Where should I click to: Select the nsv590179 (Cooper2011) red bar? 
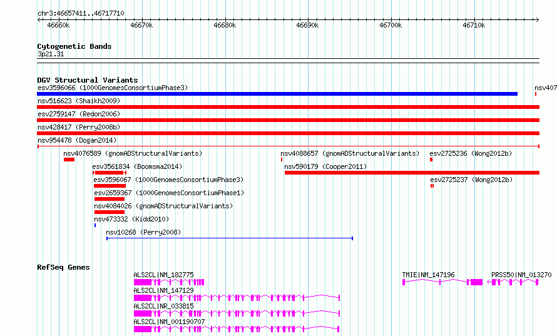click(412, 173)
